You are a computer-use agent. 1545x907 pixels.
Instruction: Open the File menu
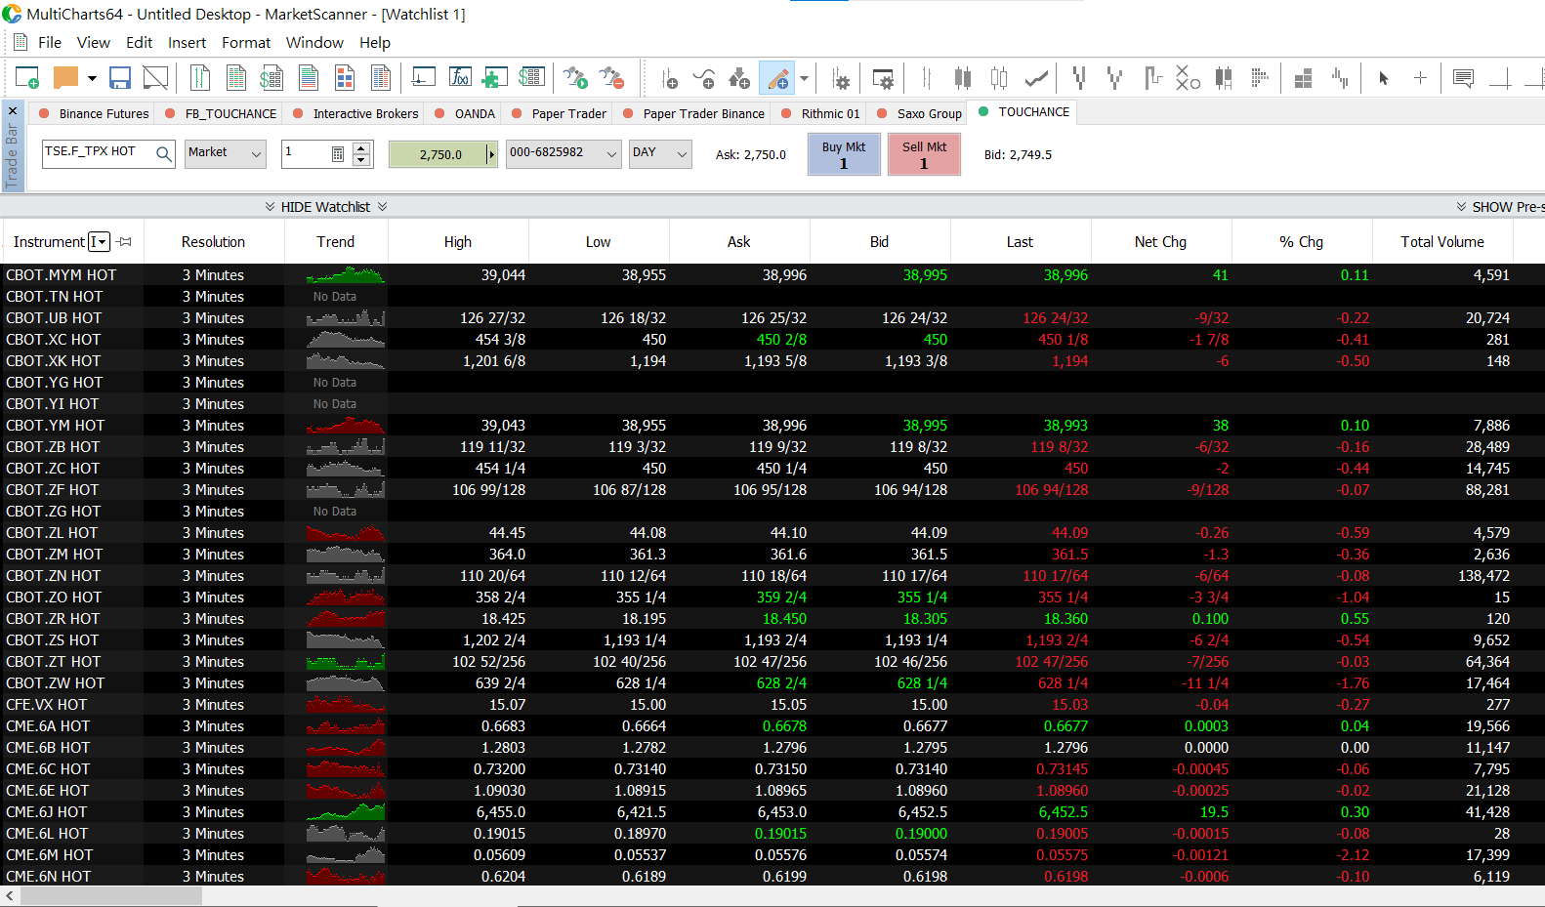(50, 43)
